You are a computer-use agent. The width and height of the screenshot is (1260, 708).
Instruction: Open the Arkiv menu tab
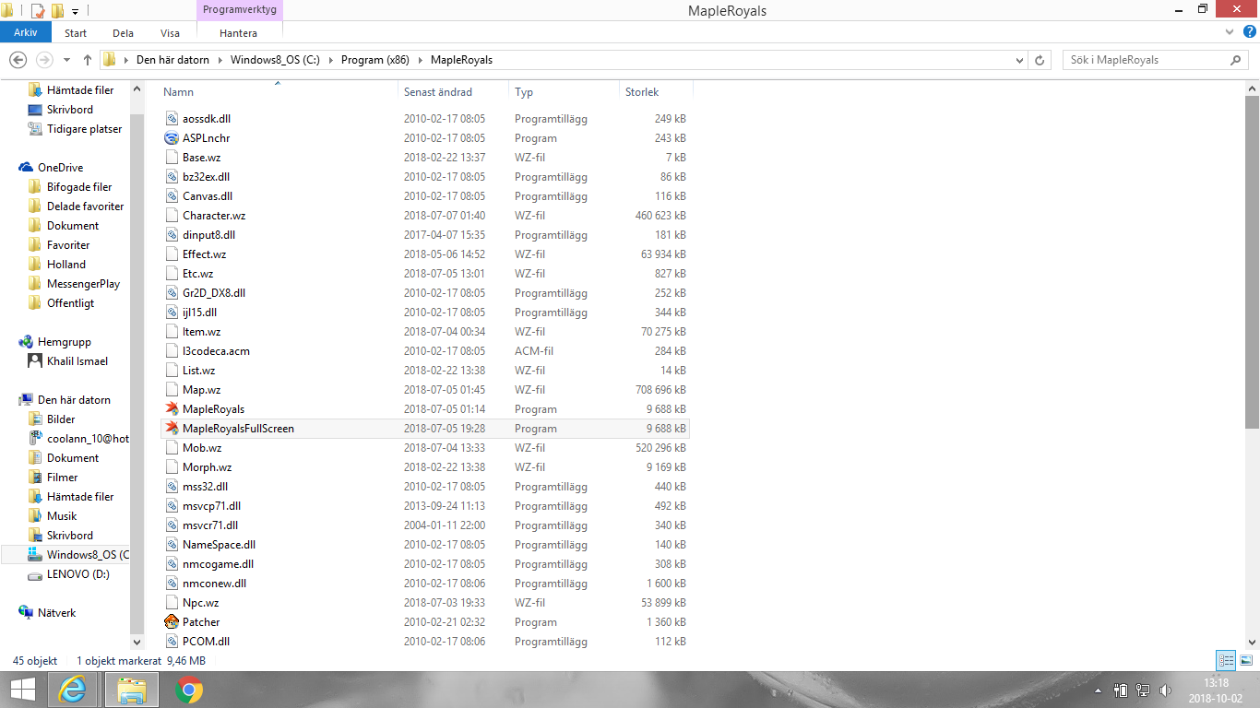pos(25,32)
